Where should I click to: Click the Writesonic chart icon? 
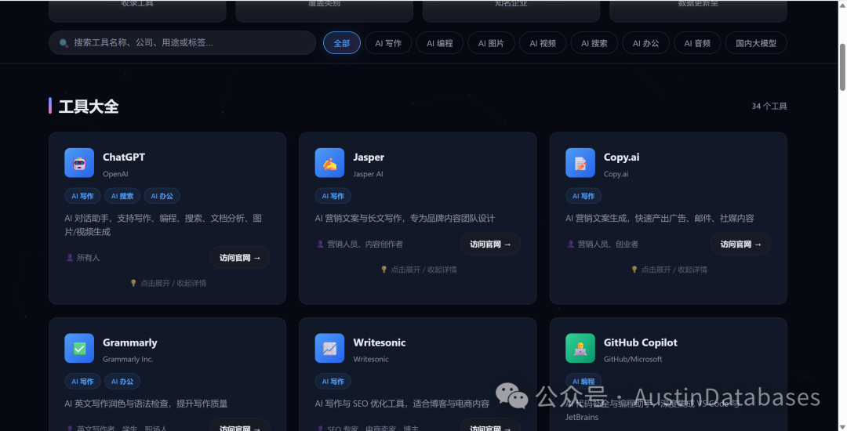329,348
